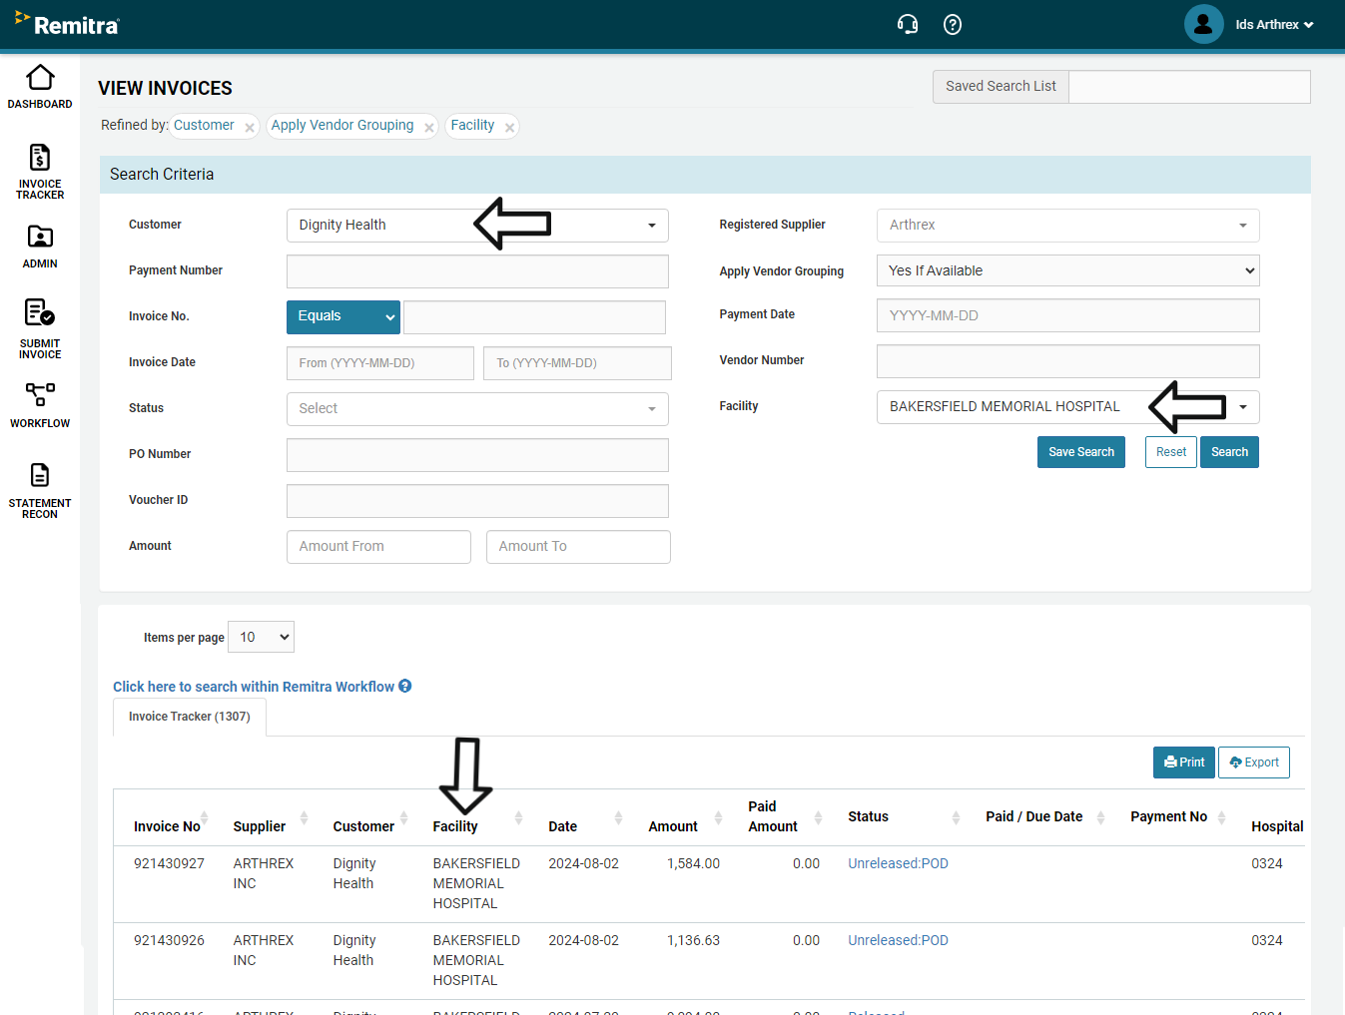Select the Invoice Tracker (1307) tab
This screenshot has height=1015, width=1345.
190,717
